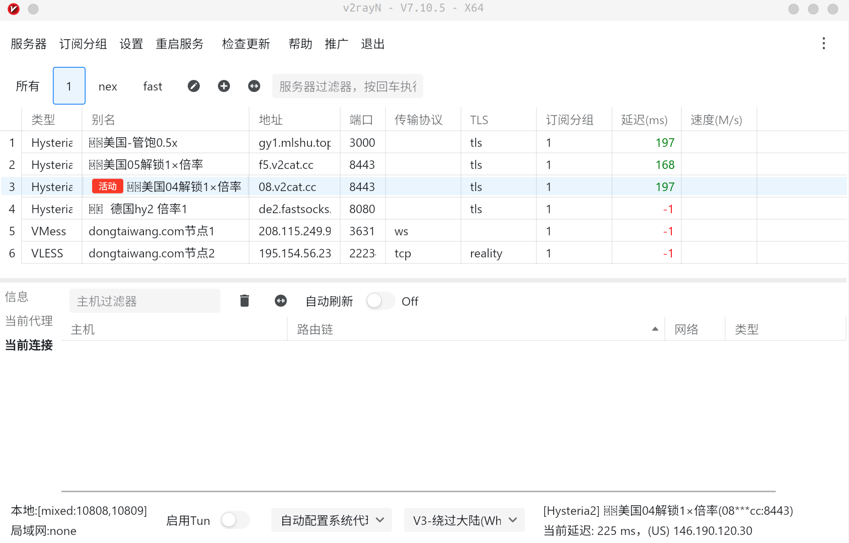Click the trash icon to clear connections
849x543 pixels.
click(x=245, y=301)
